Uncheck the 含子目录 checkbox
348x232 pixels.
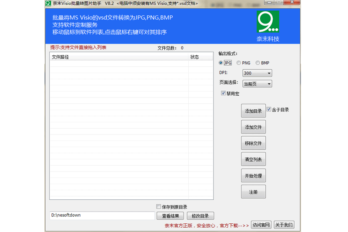click(269, 109)
